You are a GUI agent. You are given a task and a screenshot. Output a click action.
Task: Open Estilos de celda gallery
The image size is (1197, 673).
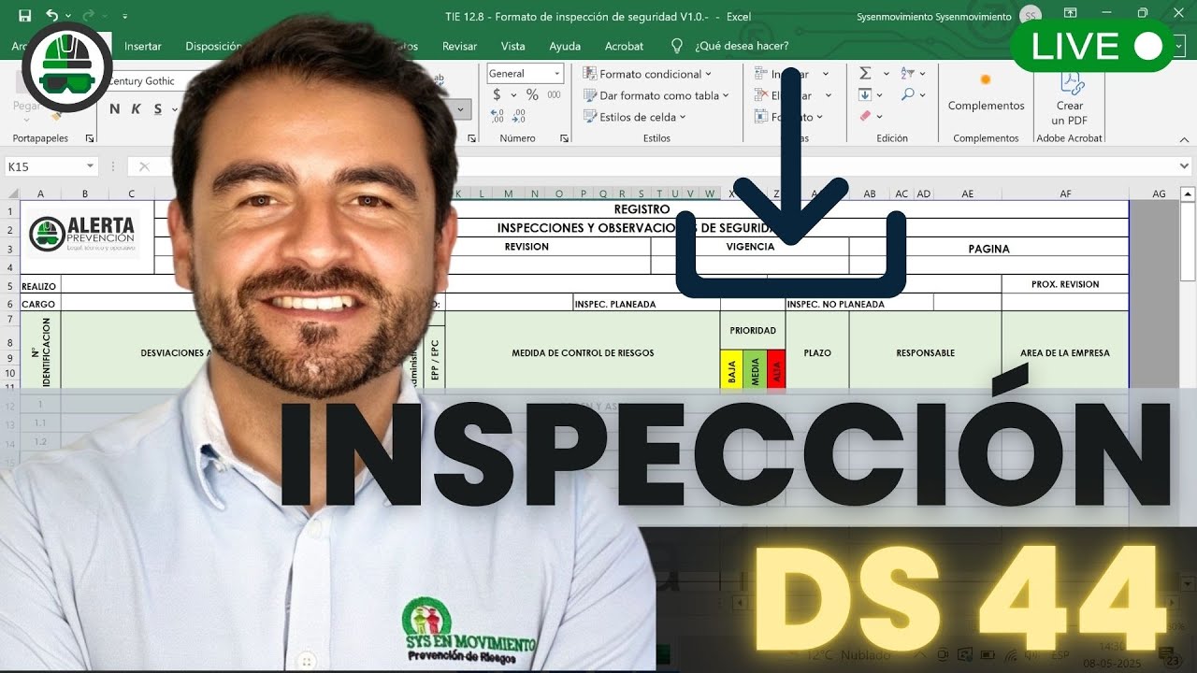[635, 117]
